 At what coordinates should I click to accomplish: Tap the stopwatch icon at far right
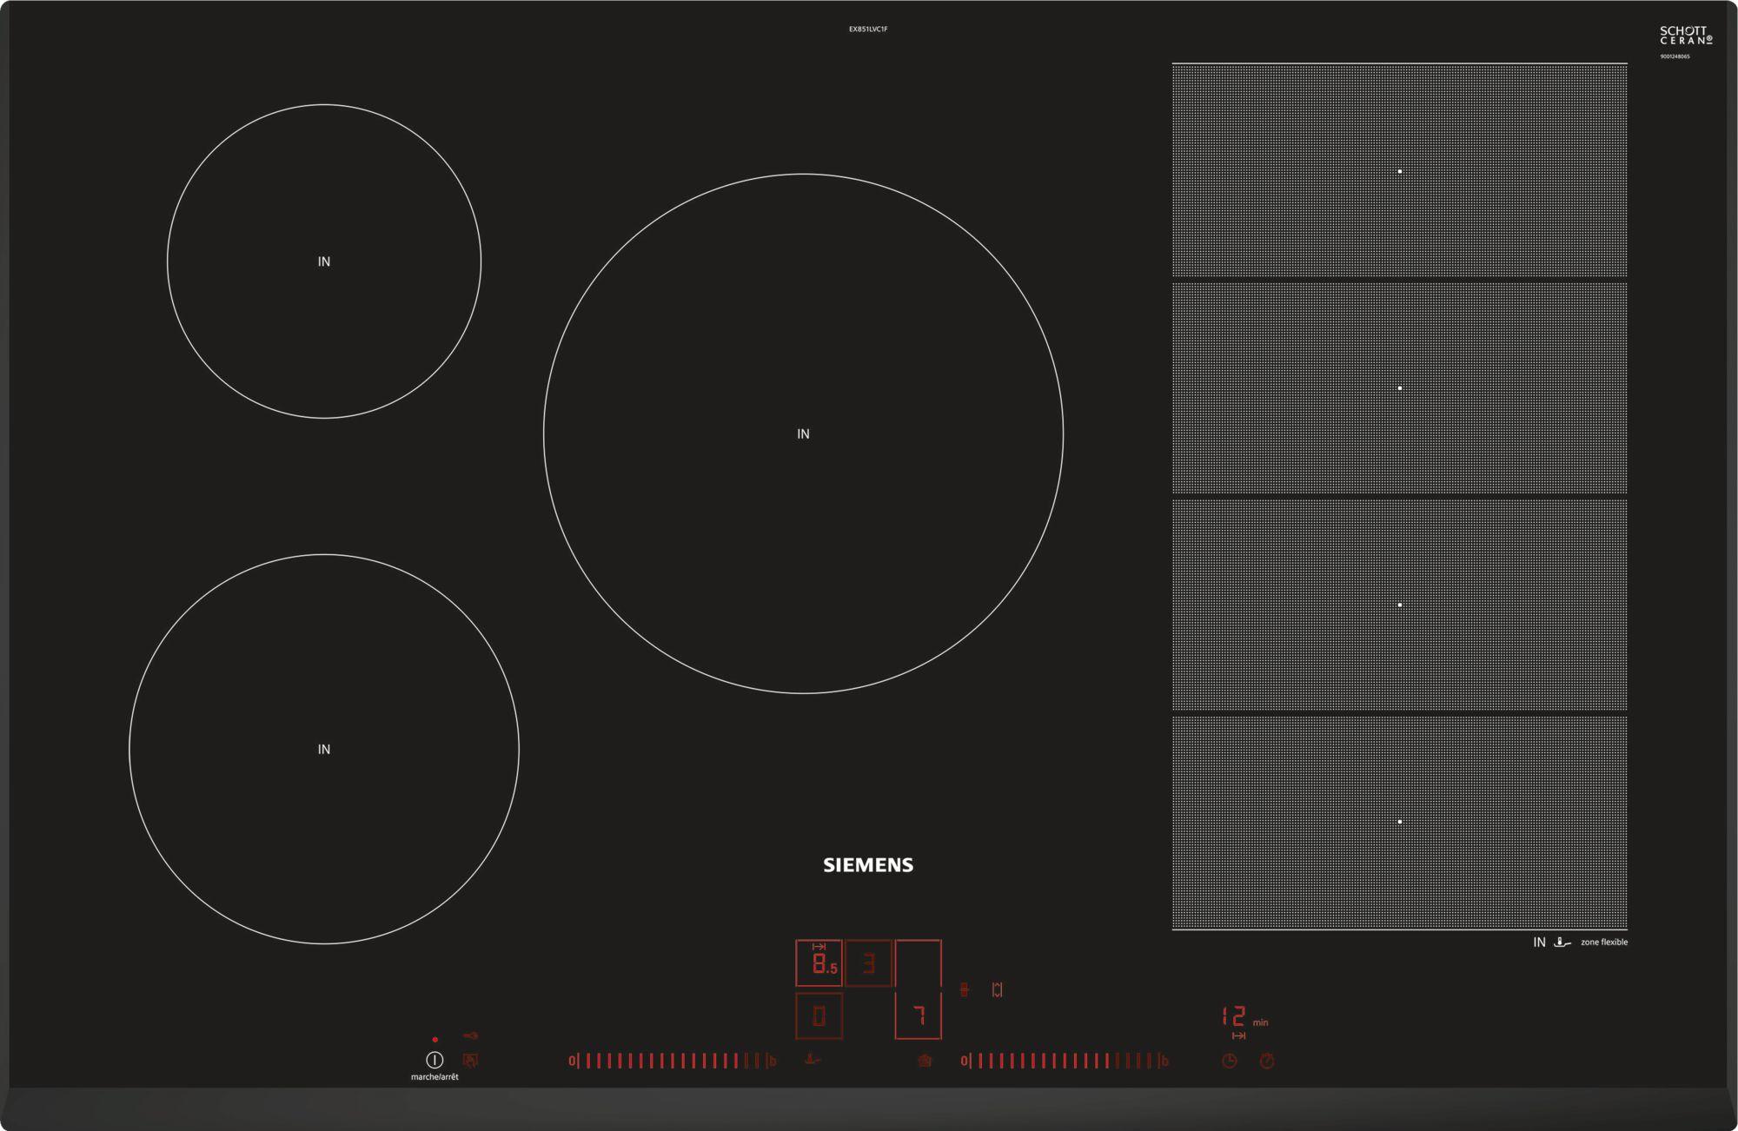click(x=1267, y=1061)
